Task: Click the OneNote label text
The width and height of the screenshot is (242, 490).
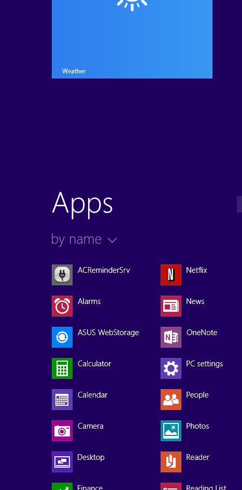Action: pyautogui.click(x=202, y=333)
